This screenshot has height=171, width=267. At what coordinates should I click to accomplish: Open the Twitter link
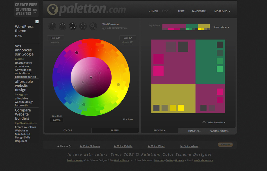point(169,160)
